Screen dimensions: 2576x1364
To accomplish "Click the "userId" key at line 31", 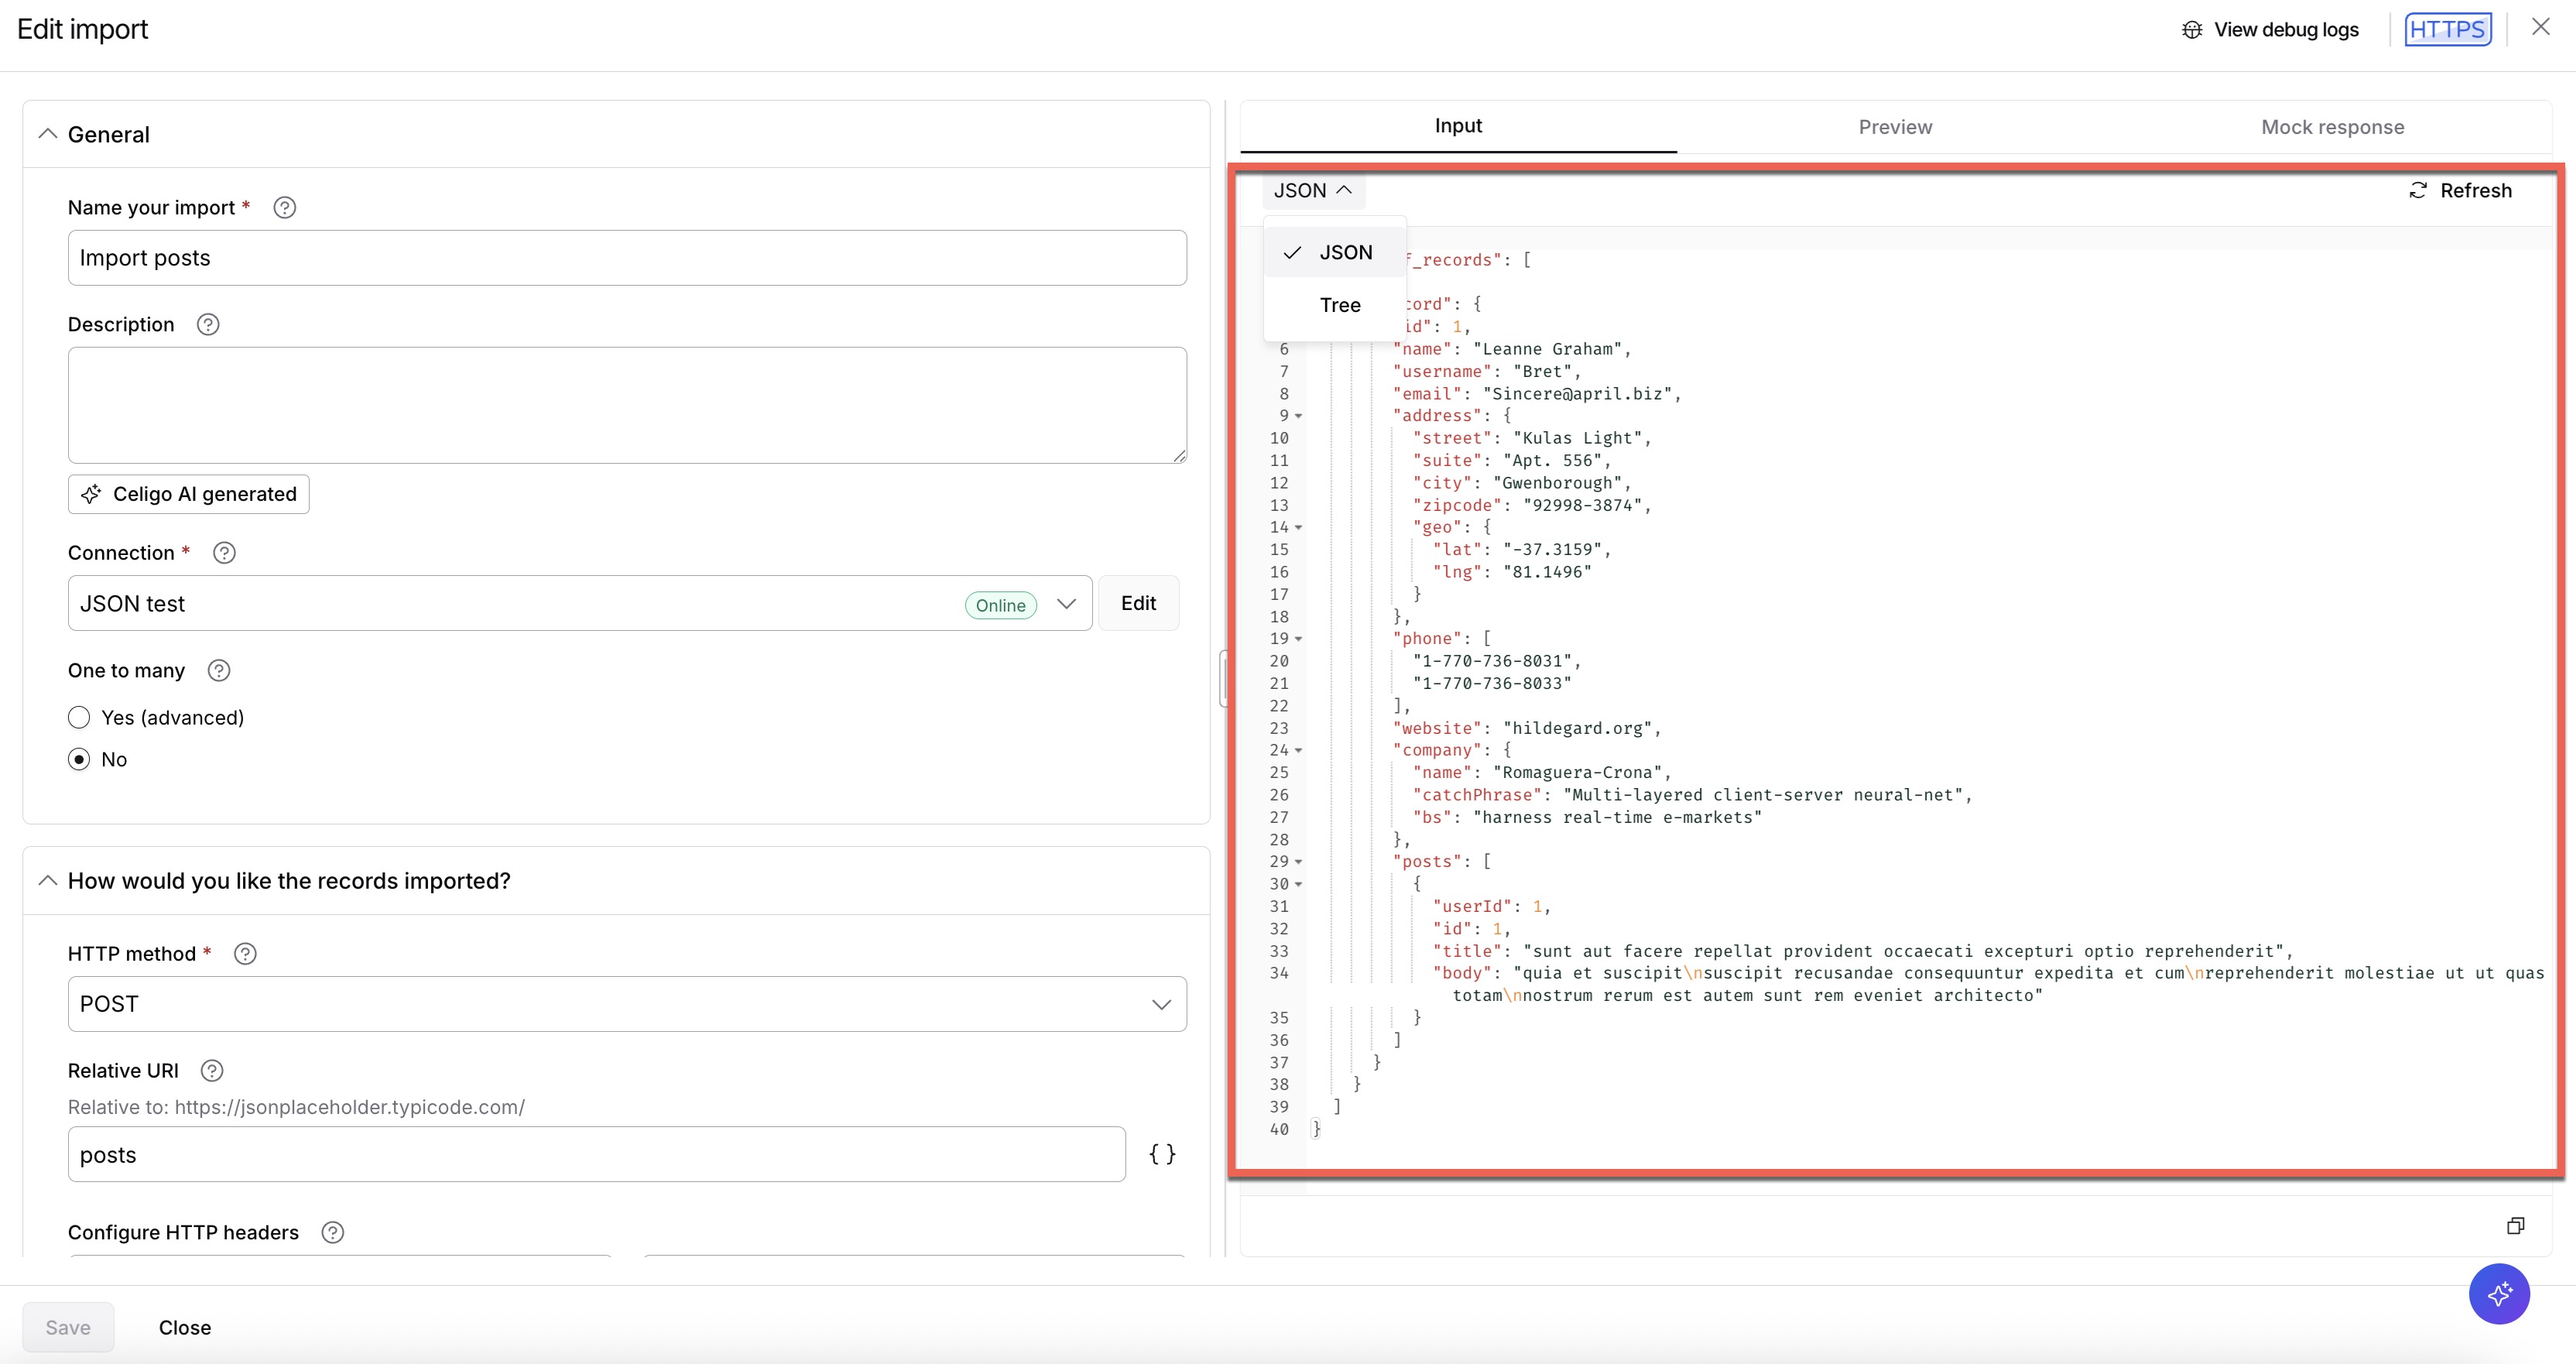I will [1472, 906].
